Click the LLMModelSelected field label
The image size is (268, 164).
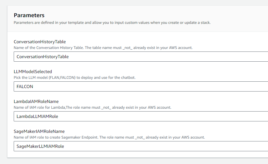click(33, 72)
